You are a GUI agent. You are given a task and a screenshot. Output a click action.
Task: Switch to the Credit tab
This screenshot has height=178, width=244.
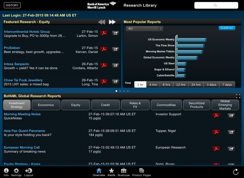(x=105, y=105)
